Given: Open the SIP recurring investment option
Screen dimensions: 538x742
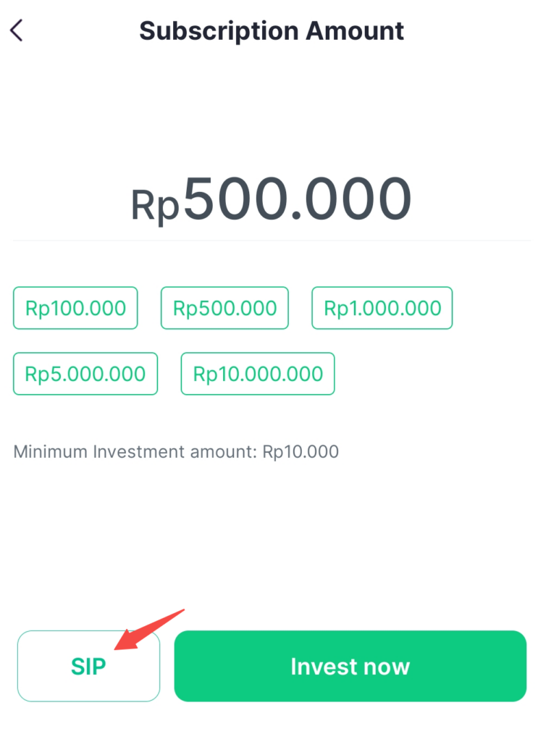Looking at the screenshot, I should pos(89,666).
